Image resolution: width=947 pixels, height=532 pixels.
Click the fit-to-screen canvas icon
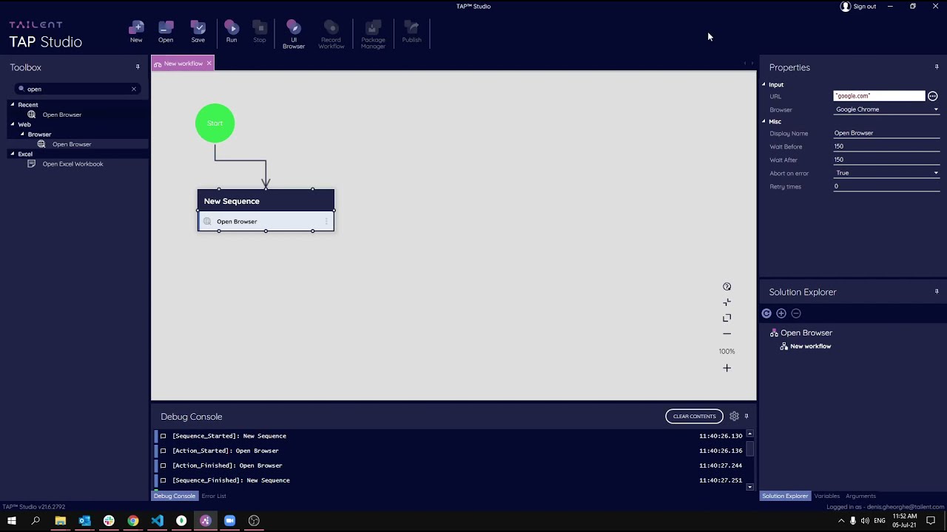pos(727,302)
